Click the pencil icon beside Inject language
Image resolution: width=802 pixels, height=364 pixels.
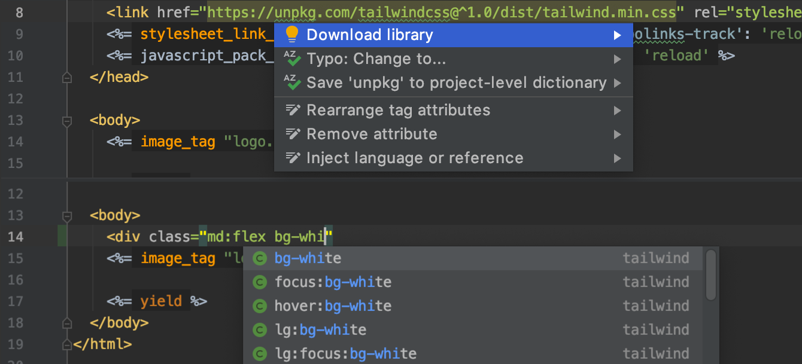click(x=292, y=158)
